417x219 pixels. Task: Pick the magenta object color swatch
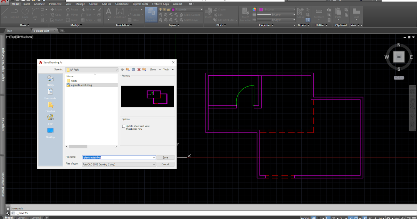[x=261, y=10]
